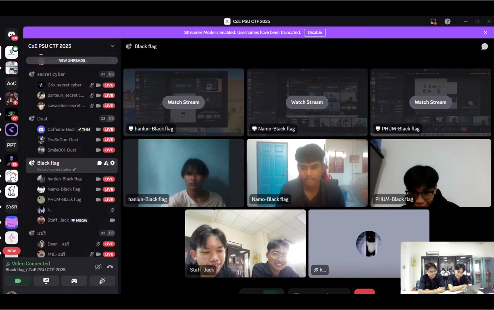Open chat icon beside Black flag channel

99,163
